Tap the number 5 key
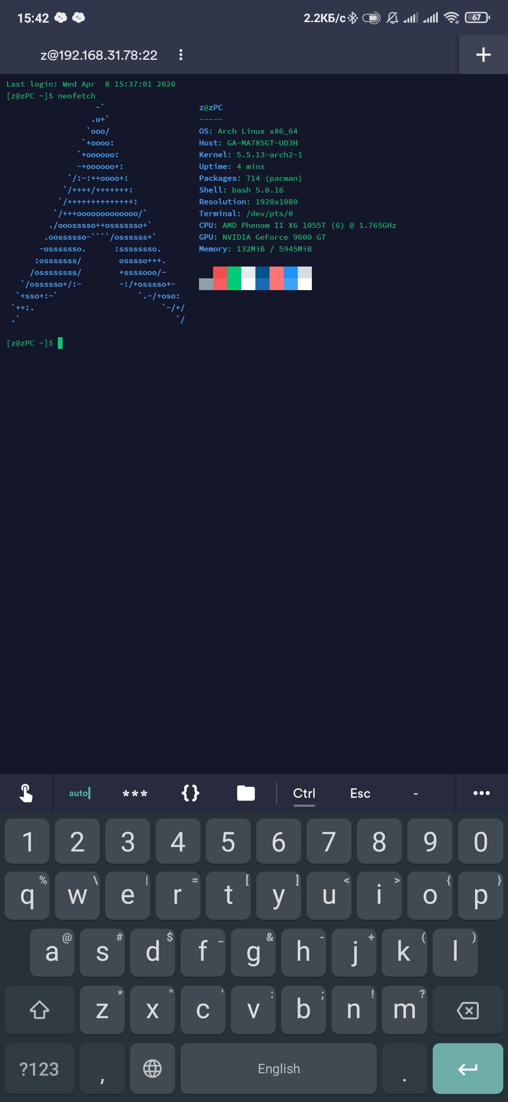This screenshot has height=1102, width=508. click(228, 841)
